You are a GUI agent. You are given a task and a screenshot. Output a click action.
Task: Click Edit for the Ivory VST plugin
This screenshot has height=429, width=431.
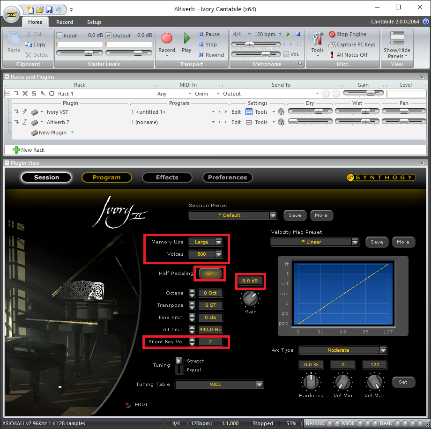pyautogui.click(x=236, y=112)
